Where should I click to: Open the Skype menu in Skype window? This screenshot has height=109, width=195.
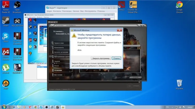49,11
